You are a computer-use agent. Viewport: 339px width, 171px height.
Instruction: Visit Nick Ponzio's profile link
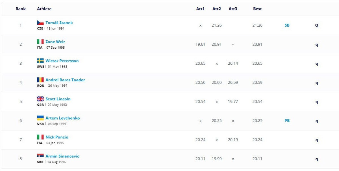pos(57,137)
